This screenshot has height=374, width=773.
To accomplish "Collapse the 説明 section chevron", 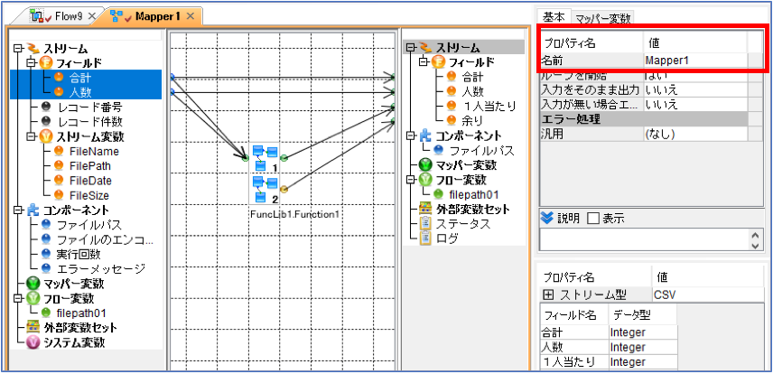I will (547, 219).
